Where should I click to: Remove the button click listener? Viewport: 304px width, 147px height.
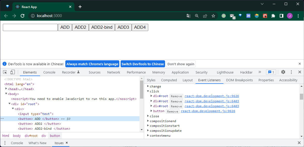click(173, 111)
